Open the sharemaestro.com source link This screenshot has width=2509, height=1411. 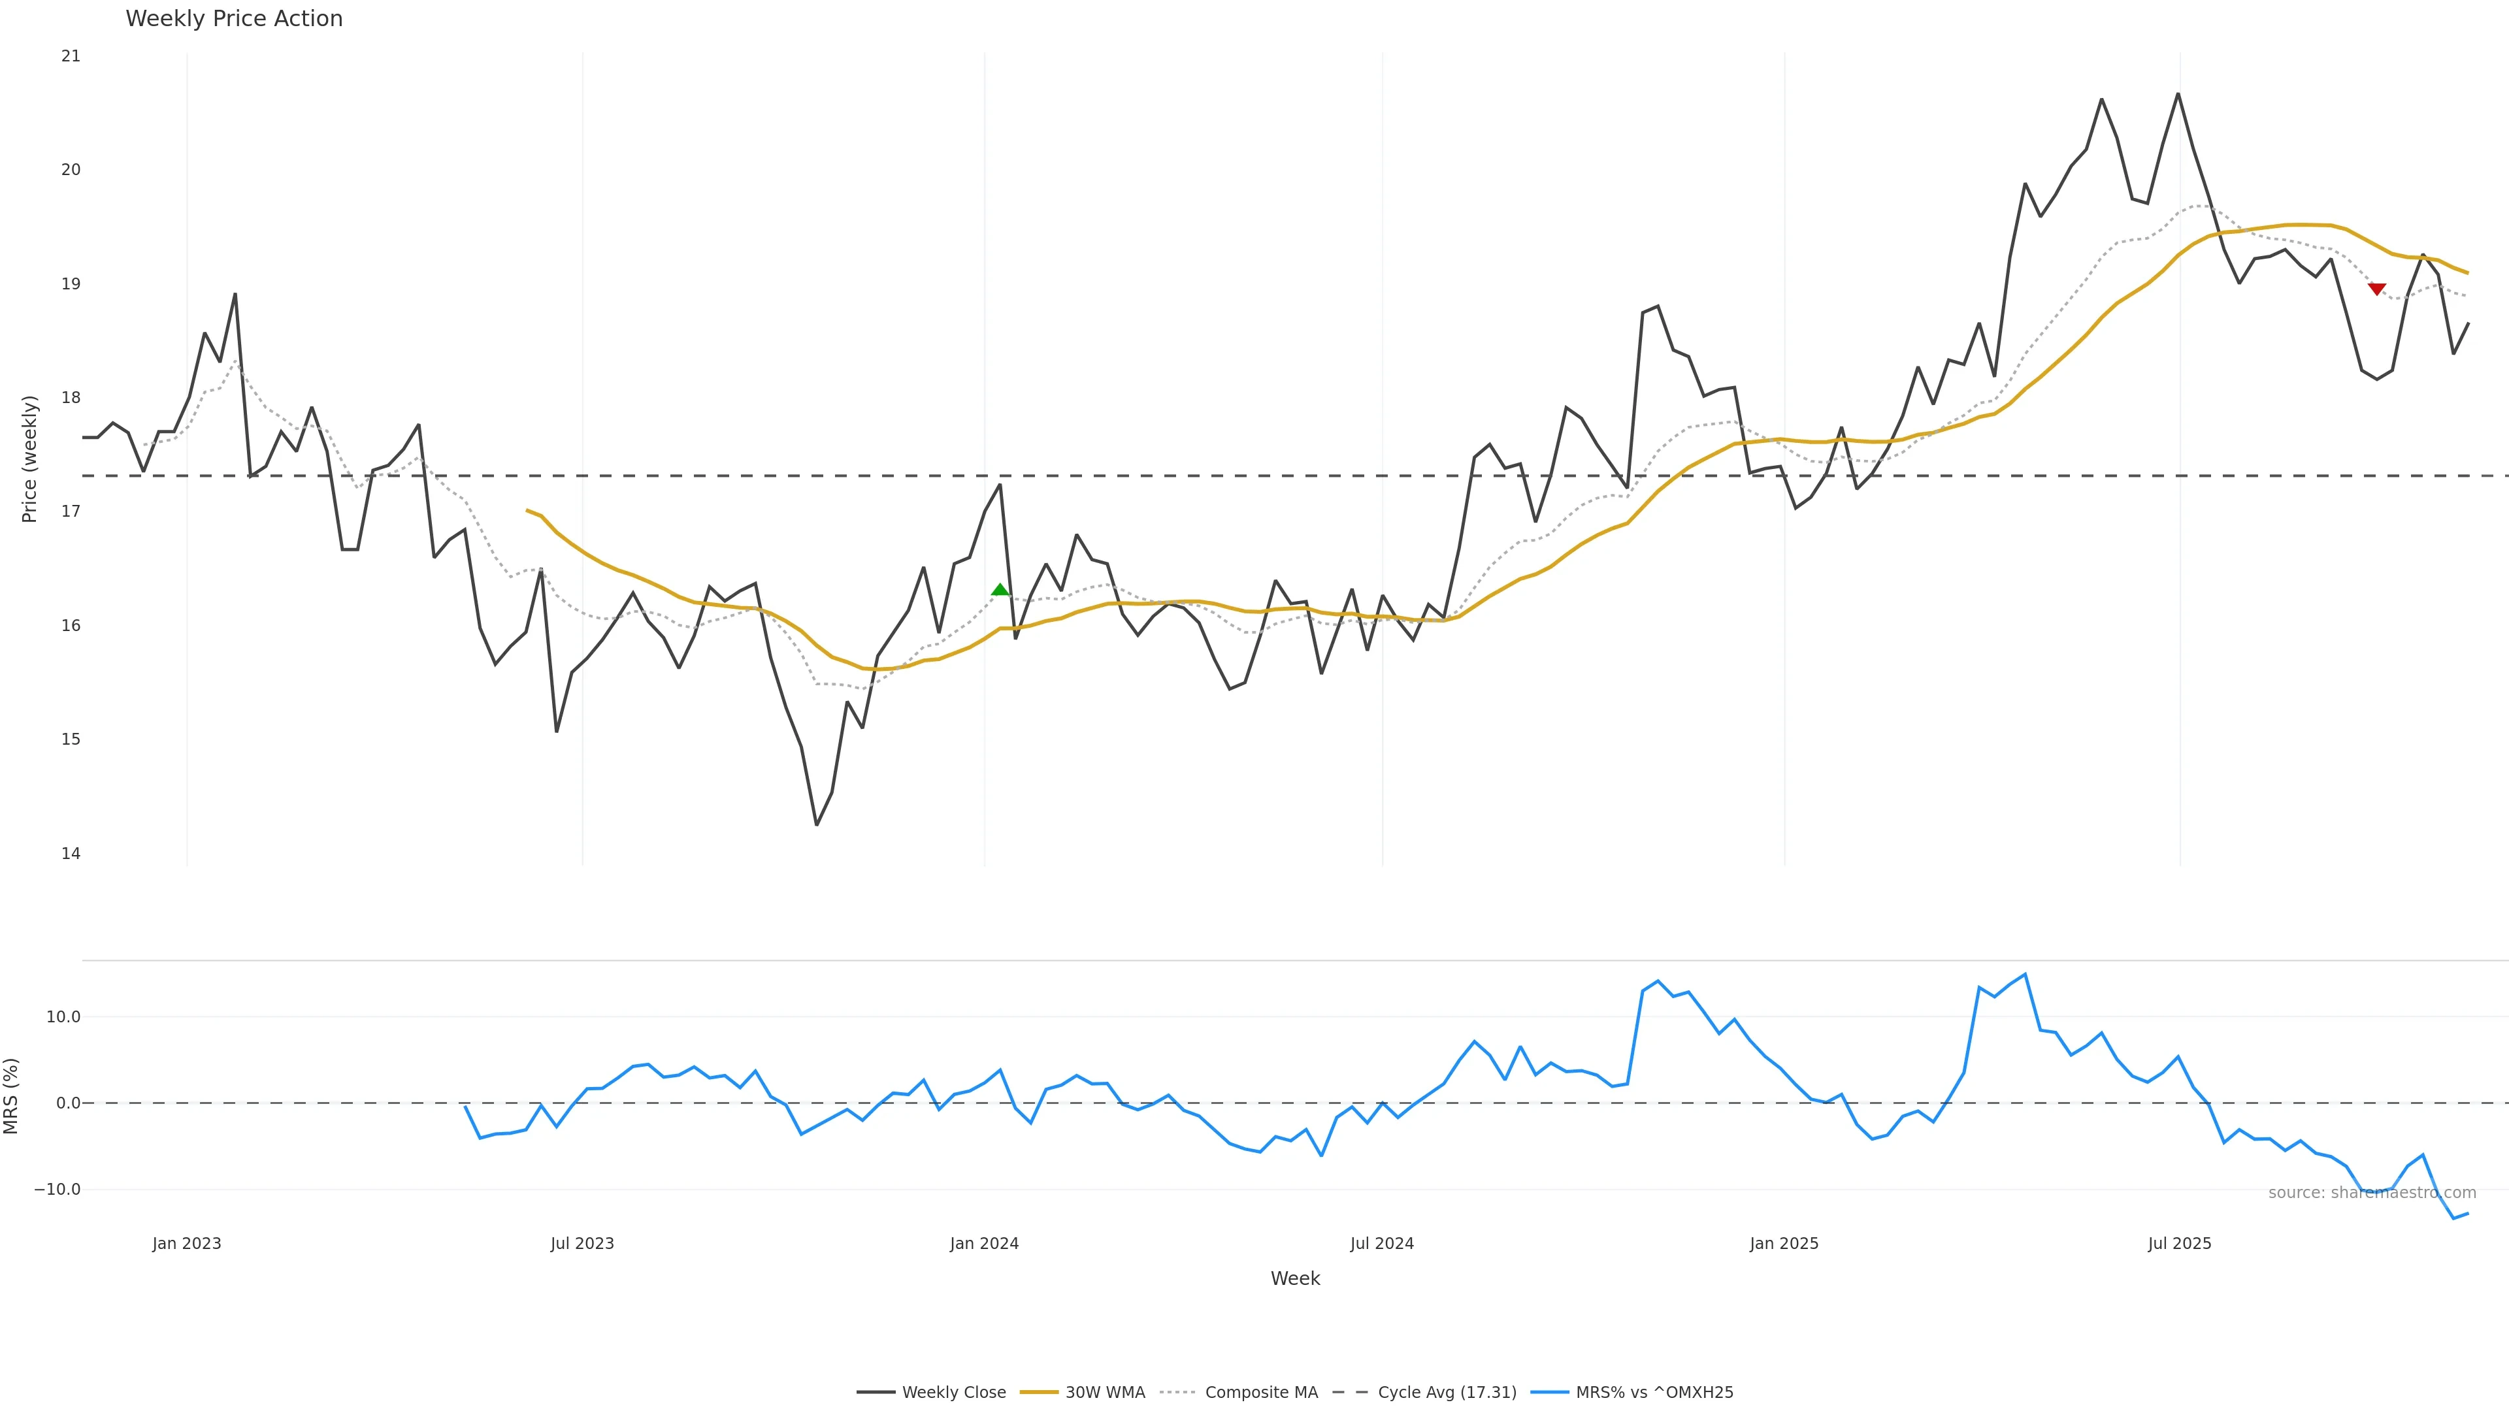tap(2372, 1193)
